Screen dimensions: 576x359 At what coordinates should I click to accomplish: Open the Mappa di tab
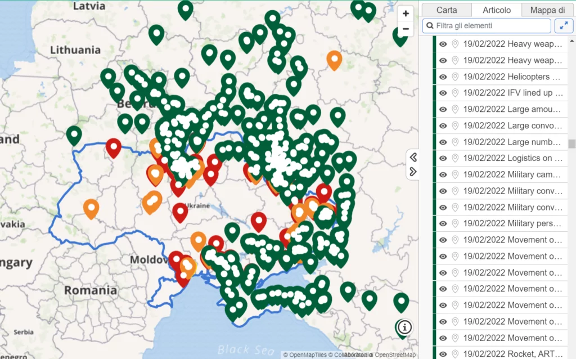pos(546,10)
